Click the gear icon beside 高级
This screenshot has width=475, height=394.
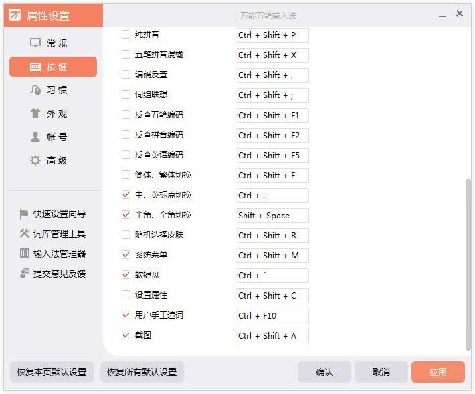35,160
